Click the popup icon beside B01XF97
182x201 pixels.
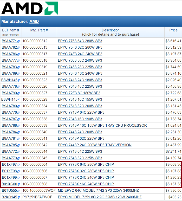[x=18, y=165]
